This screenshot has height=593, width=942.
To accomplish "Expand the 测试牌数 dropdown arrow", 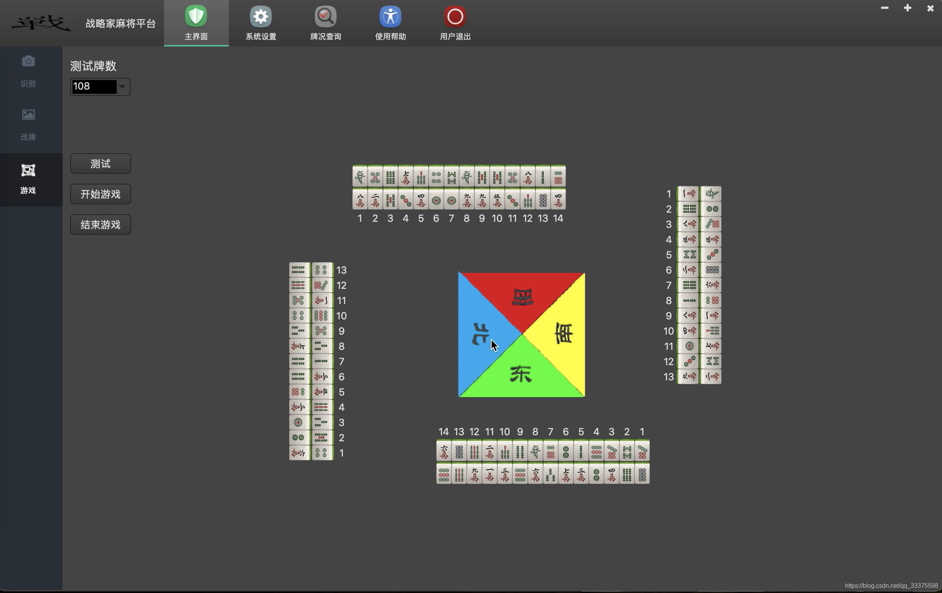I will click(122, 87).
